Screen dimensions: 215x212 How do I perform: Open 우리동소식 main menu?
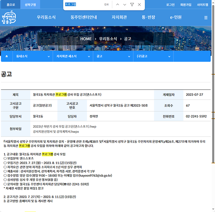(46, 17)
